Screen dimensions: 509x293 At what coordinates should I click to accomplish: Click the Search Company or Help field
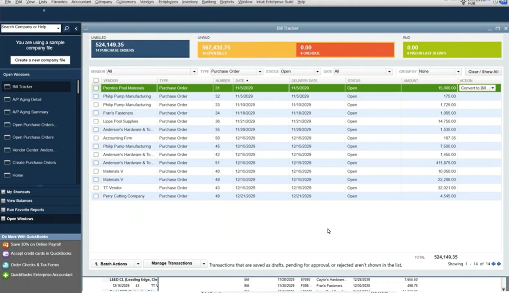pyautogui.click(x=28, y=28)
